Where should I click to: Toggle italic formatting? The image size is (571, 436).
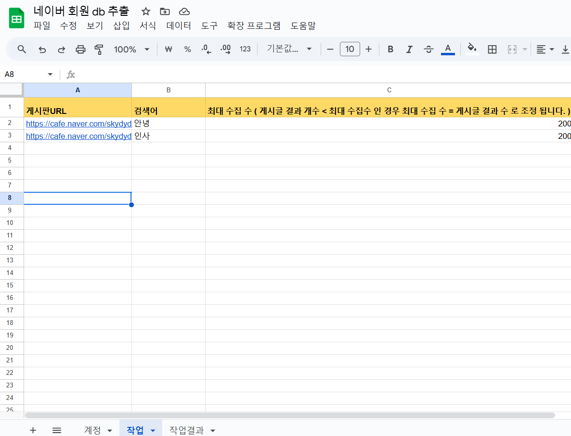[409, 49]
